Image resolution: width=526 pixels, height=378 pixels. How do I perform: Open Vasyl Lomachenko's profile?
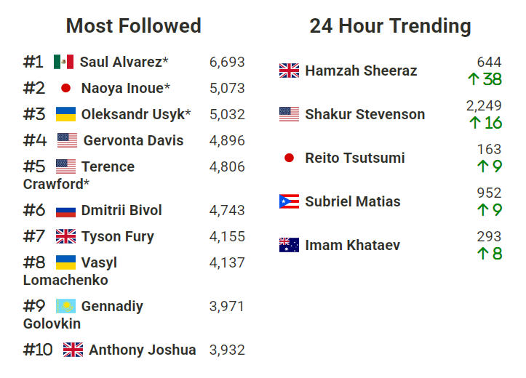(x=70, y=271)
